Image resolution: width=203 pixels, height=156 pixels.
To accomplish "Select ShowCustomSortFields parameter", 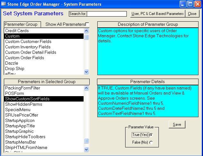I will 44,99.
